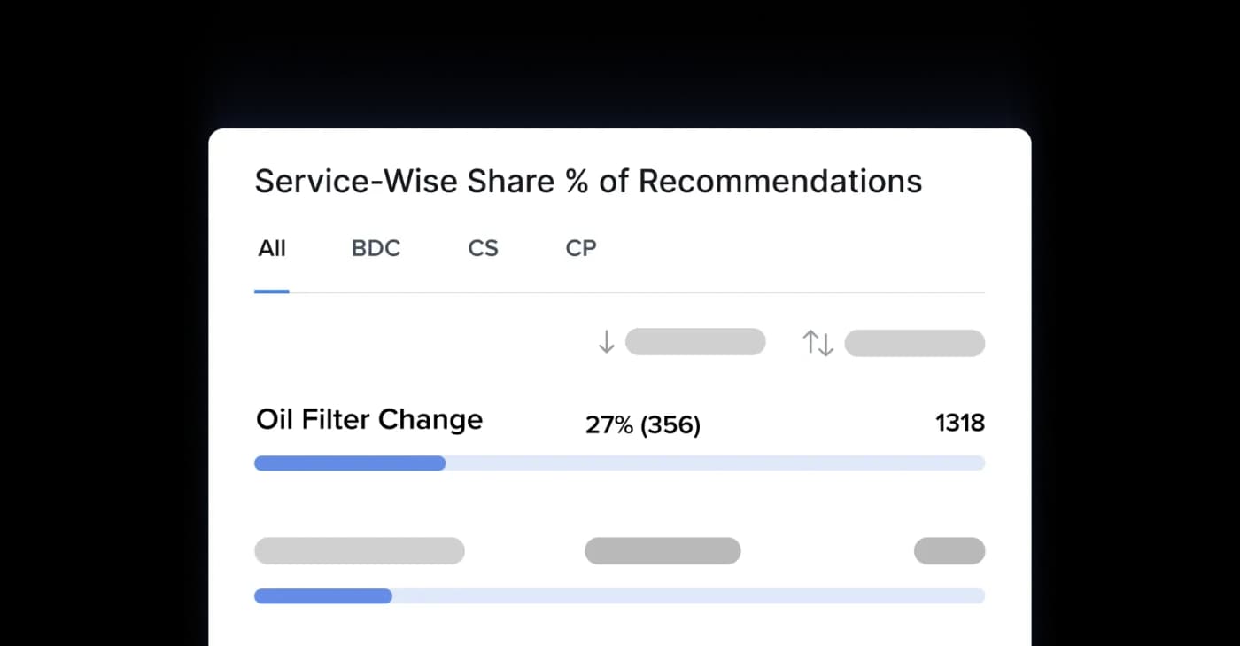Open the CS tab

[483, 248]
